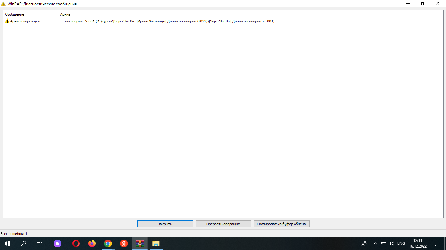This screenshot has height=250, width=446.
Task: Switch the ENG input language indicator
Action: (401, 243)
